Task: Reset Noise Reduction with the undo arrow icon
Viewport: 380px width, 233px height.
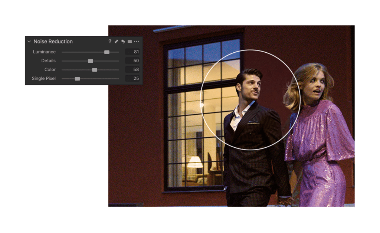Action: (x=123, y=42)
